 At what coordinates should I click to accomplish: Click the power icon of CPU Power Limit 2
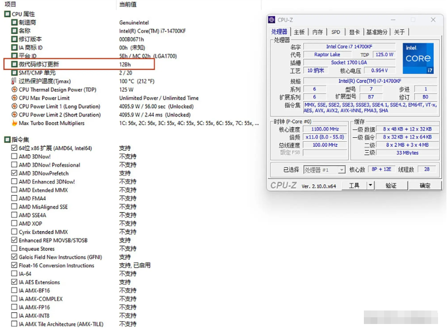pos(14,115)
